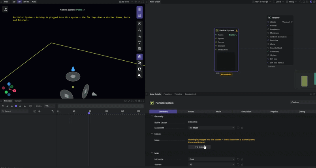The height and width of the screenshot is (168, 316).
Task: Click the 77 f frame number field
Action: click(x=50, y=106)
